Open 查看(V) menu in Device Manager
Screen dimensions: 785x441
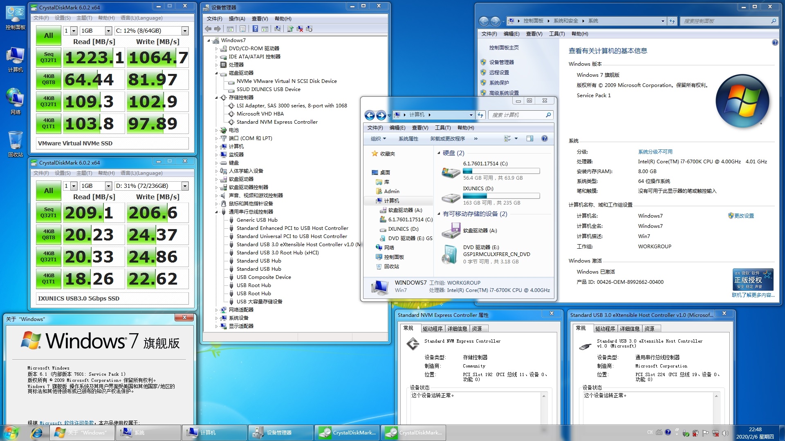point(260,19)
